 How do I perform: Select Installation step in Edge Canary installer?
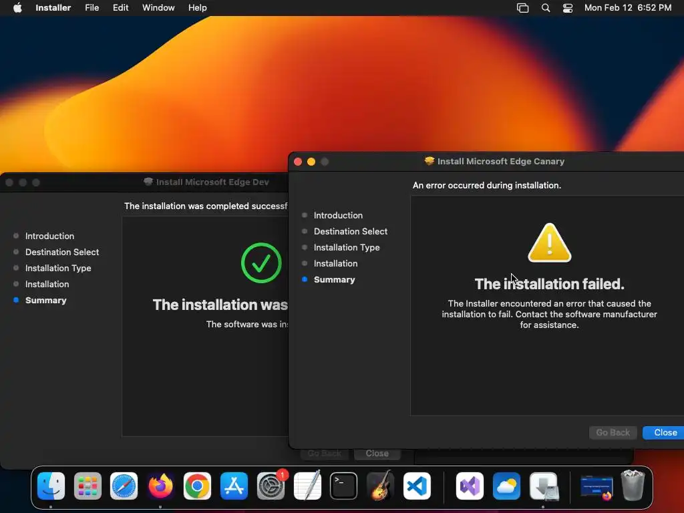click(x=335, y=263)
